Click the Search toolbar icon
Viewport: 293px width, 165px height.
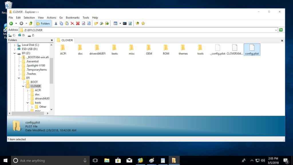[89, 23]
